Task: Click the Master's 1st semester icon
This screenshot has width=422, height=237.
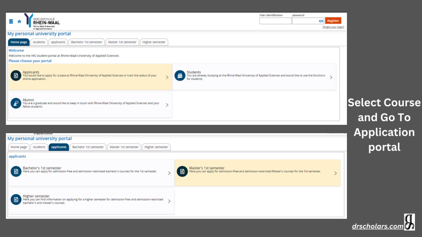Action: [x=182, y=171]
